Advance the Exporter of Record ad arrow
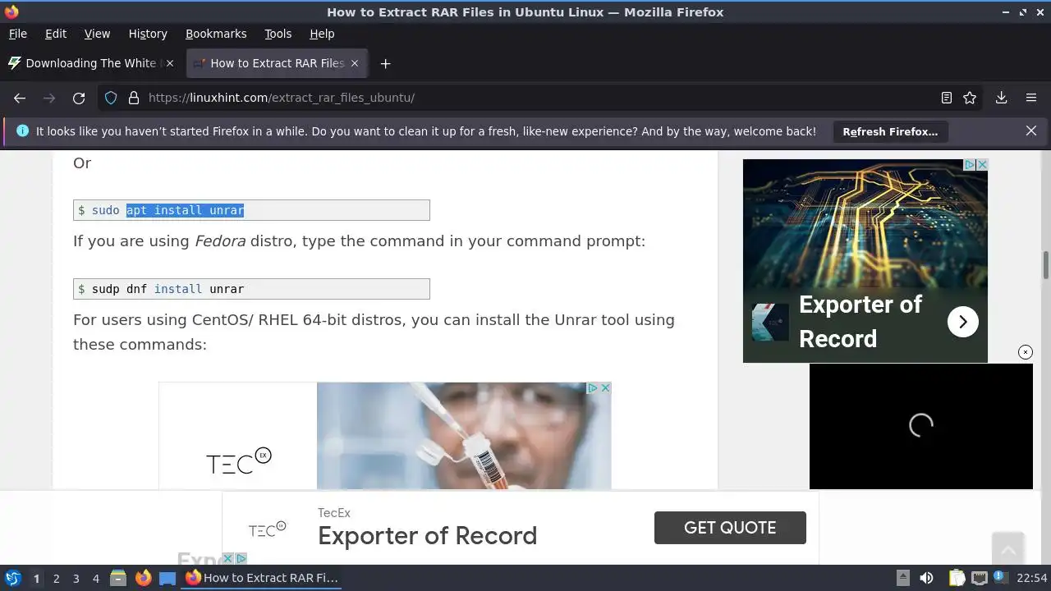This screenshot has height=591, width=1051. click(x=963, y=321)
